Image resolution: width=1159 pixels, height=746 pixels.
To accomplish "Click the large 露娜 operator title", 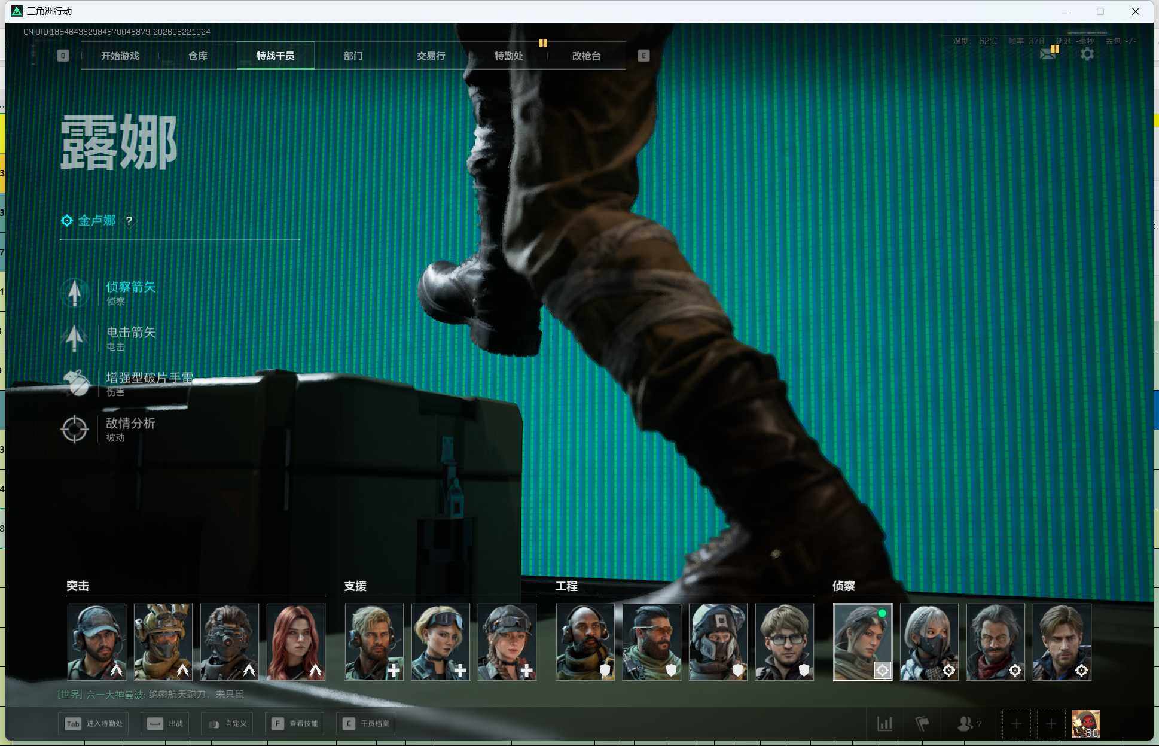I will pos(119,142).
